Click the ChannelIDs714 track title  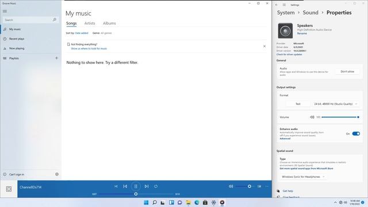click(x=30, y=187)
